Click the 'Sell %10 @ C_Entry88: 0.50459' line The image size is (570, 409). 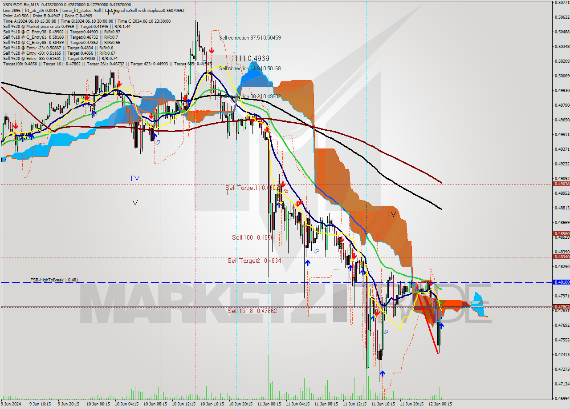click(x=61, y=42)
